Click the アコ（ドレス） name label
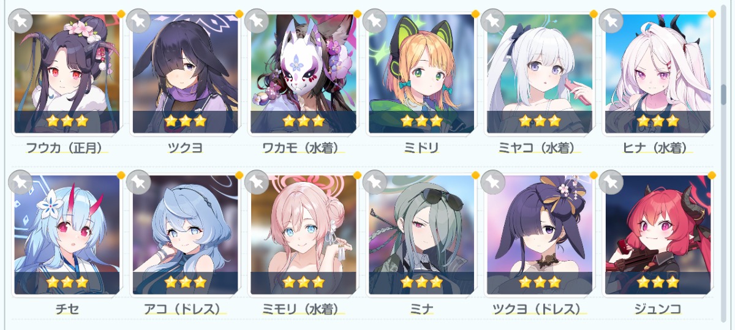The width and height of the screenshot is (735, 330). coord(185,309)
